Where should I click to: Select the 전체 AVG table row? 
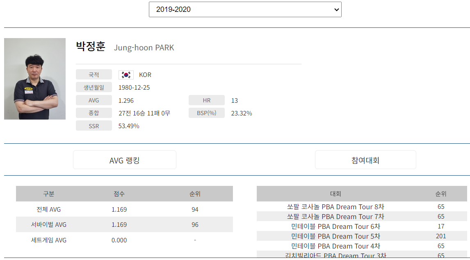pos(124,209)
